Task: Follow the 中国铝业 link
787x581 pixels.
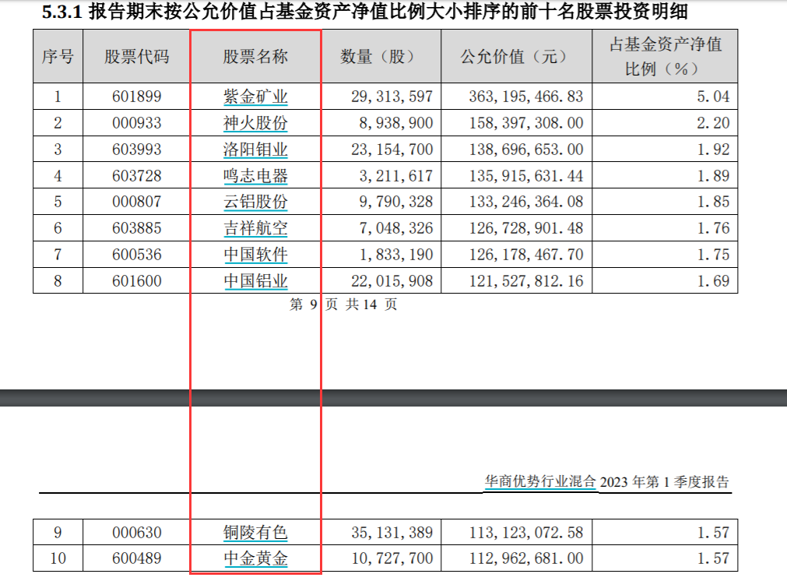Action: click(x=255, y=280)
